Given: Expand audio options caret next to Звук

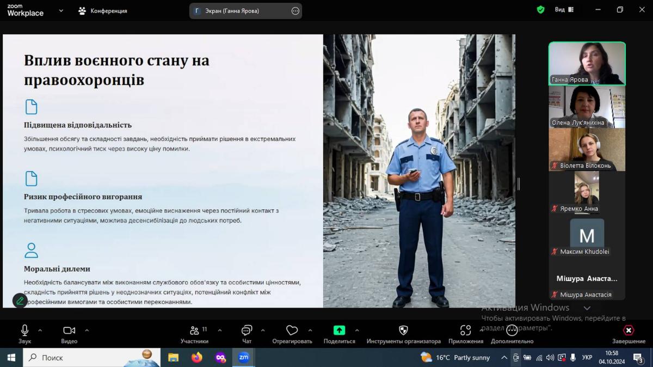Looking at the screenshot, I should click(x=40, y=330).
